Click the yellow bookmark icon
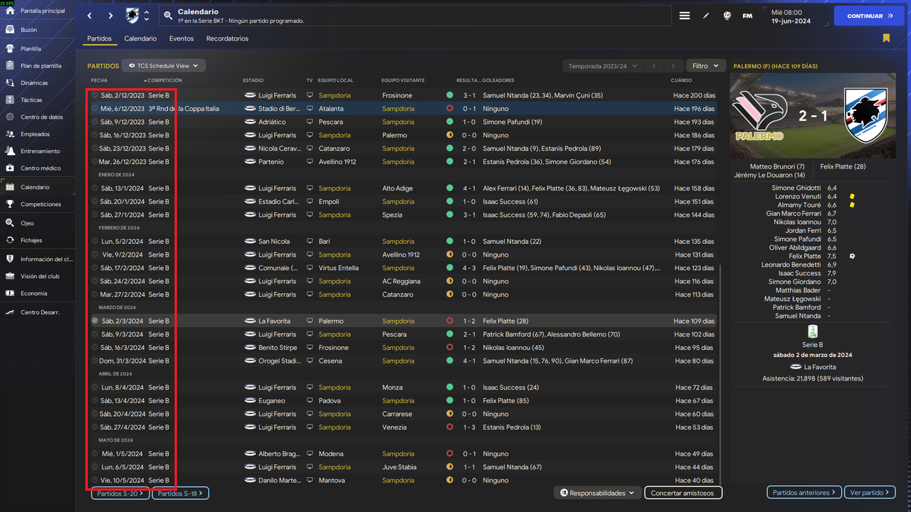The height and width of the screenshot is (512, 911). pos(886,38)
